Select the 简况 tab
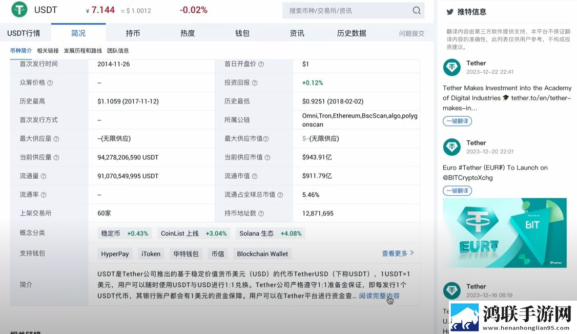Viewport: 577px width, 334px height. coord(78,33)
